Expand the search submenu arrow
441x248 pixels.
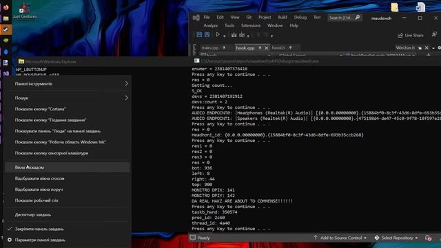pyautogui.click(x=126, y=98)
